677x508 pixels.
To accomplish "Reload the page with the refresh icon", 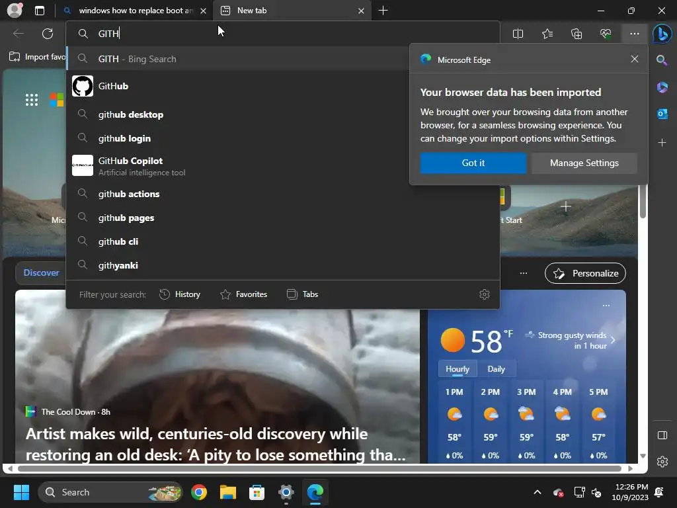I will pos(48,34).
